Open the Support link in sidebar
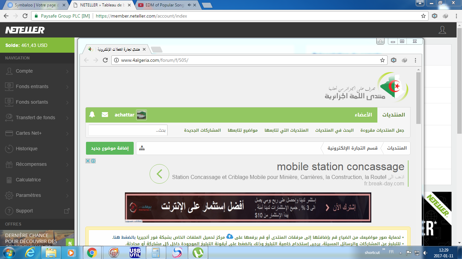The image size is (462, 259). [x=24, y=211]
